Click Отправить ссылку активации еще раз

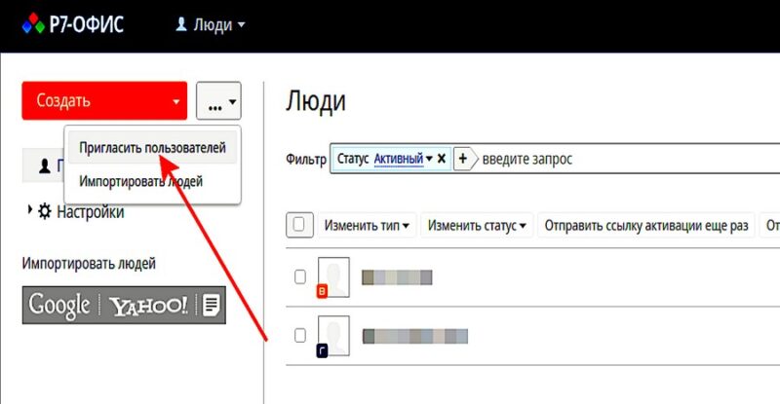point(645,226)
